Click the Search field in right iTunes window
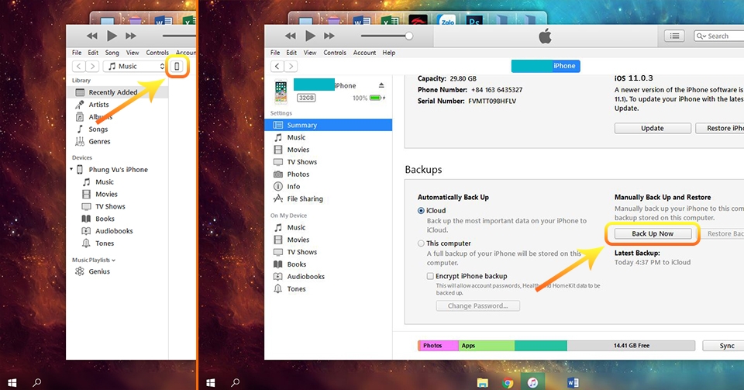Viewport: 744px width, 390px height. [718, 36]
